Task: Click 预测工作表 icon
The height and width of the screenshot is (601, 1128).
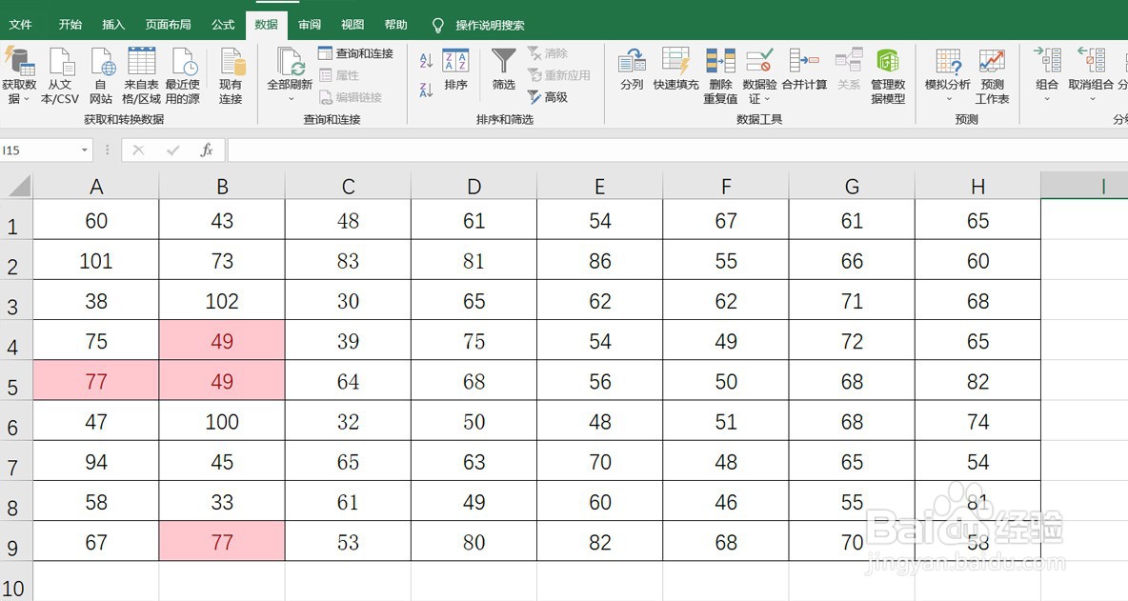Action: (992, 62)
